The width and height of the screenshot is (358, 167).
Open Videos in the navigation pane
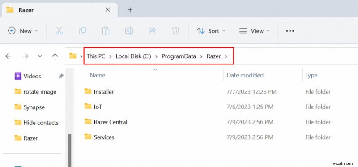[32, 76]
